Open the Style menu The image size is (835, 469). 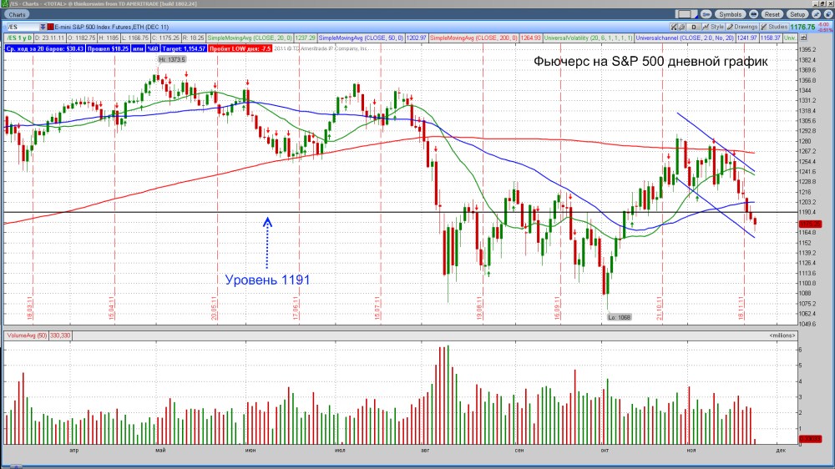point(716,27)
